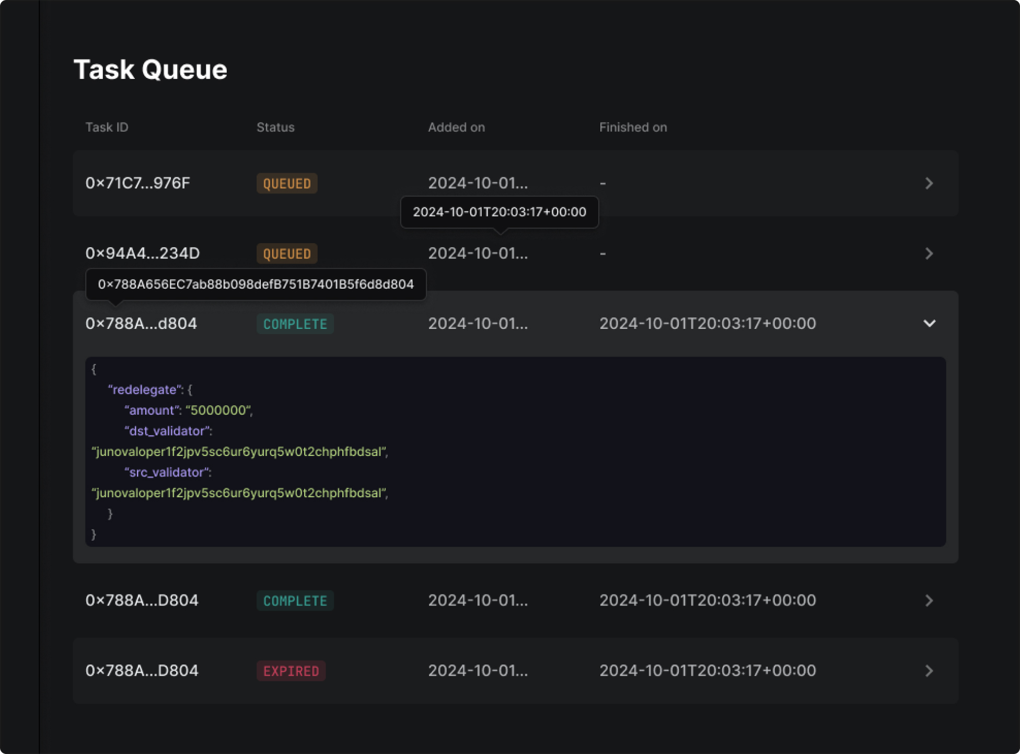
Task: Expand the completed 0×788A...D804 task row
Action: click(x=929, y=600)
